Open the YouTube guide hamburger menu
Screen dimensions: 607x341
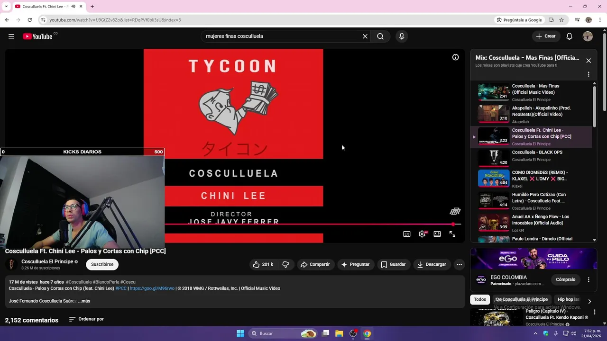pyautogui.click(x=11, y=36)
